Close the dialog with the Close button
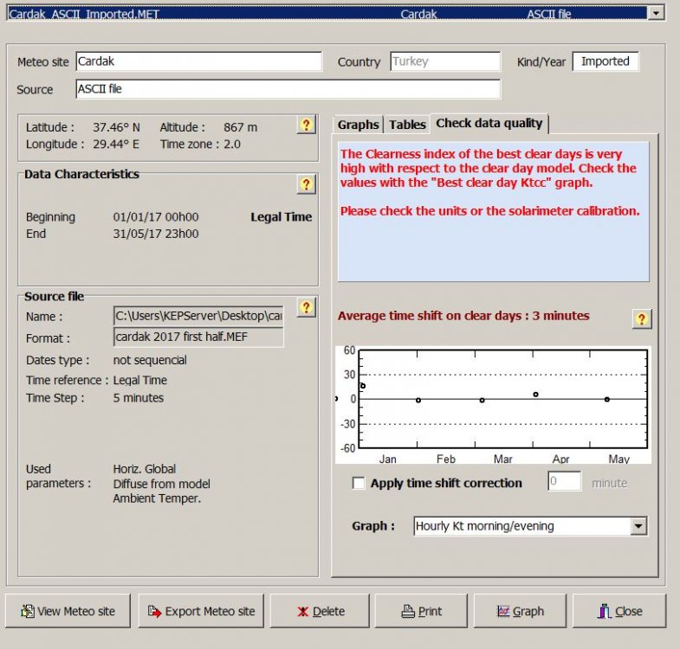Viewport: 680px width, 649px height. (618, 611)
